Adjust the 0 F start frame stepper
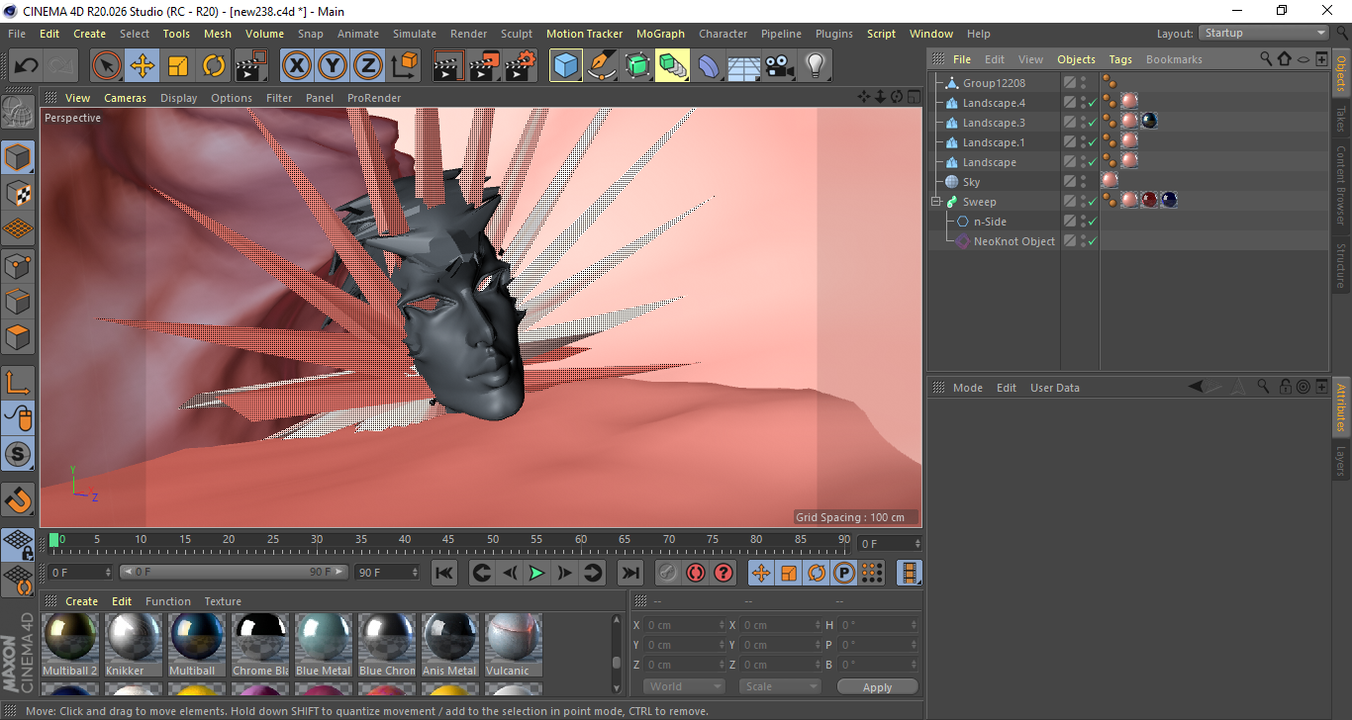The image size is (1352, 720). (108, 572)
